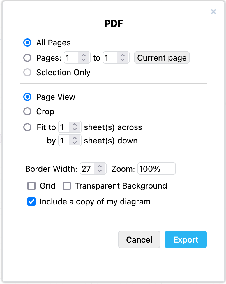This screenshot has width=226, height=284.
Task: Choose Fit to sheets option
Action: pos(27,127)
